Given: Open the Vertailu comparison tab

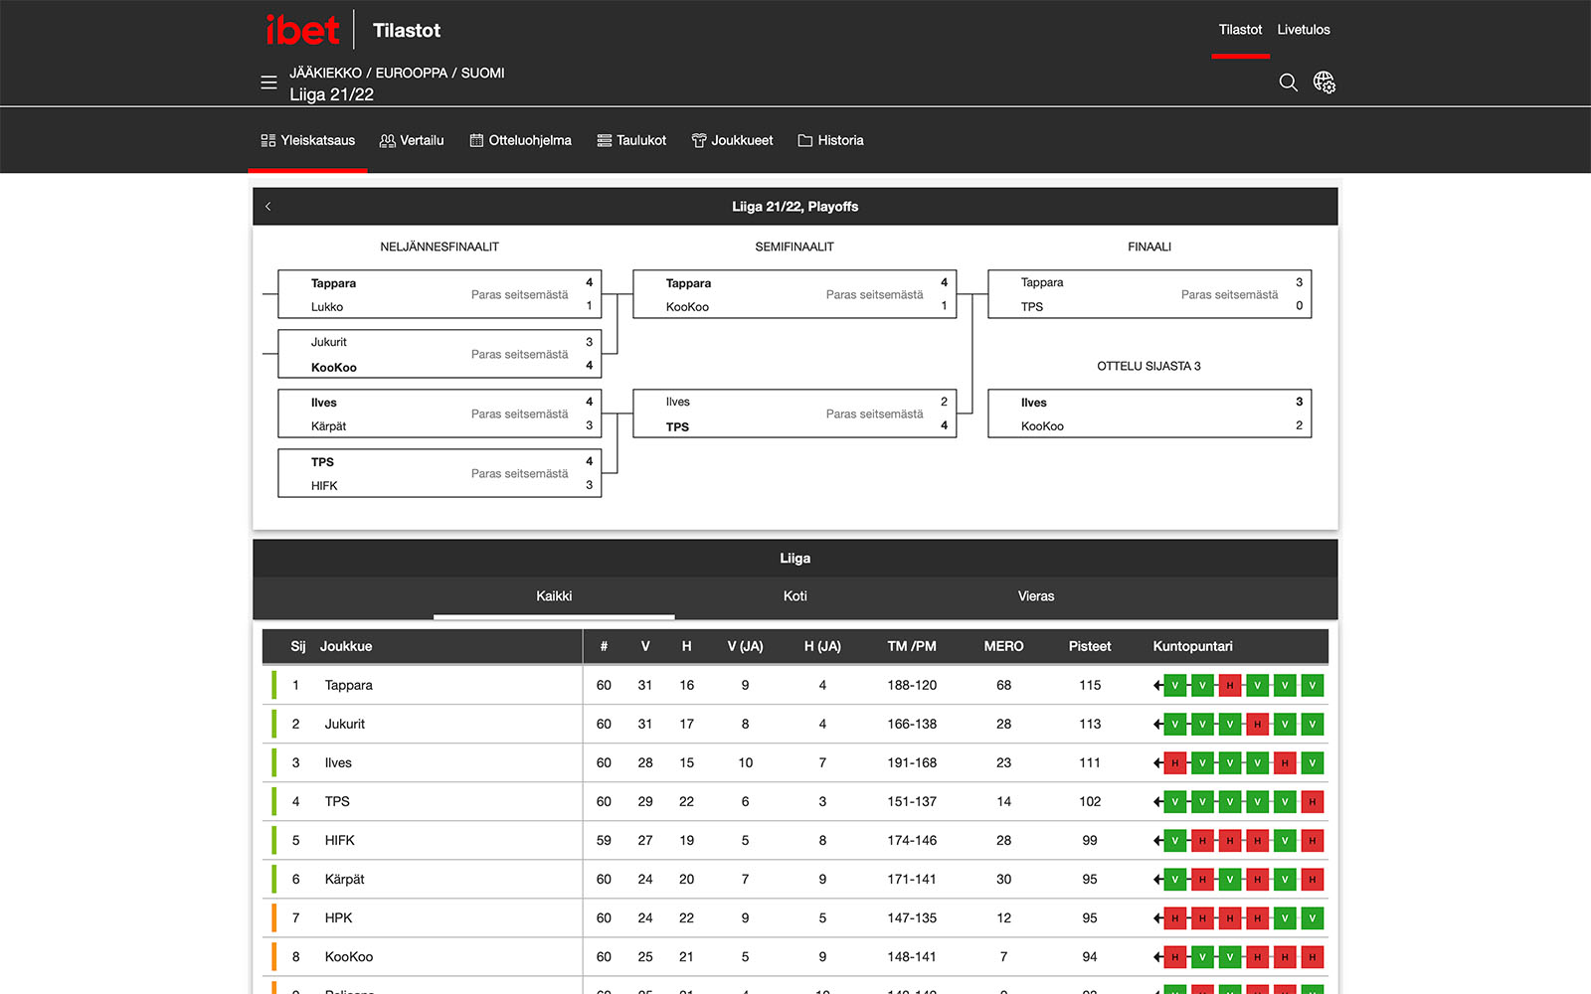Looking at the screenshot, I should pyautogui.click(x=412, y=140).
